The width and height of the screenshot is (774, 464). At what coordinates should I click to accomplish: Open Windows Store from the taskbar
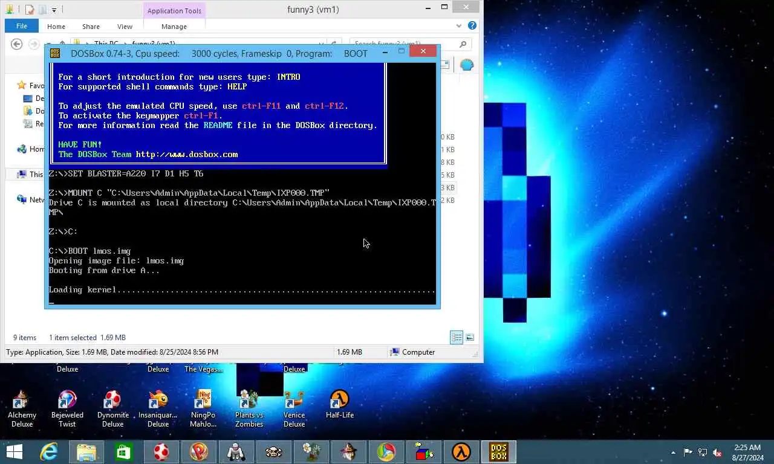point(123,452)
